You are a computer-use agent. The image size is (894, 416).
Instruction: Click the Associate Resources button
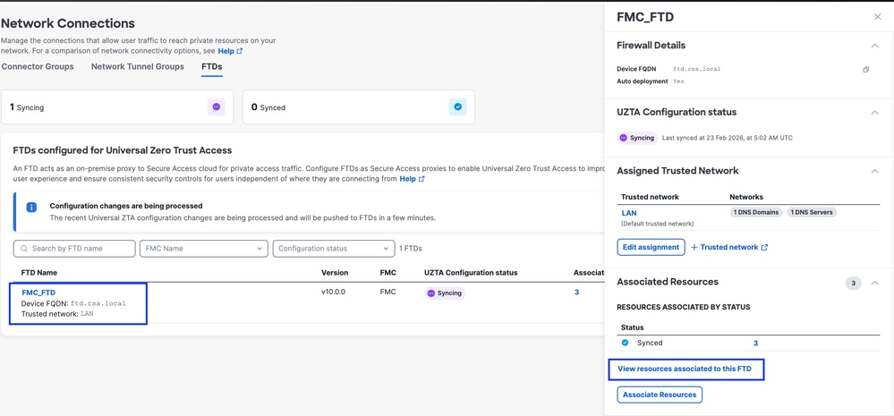[660, 395]
